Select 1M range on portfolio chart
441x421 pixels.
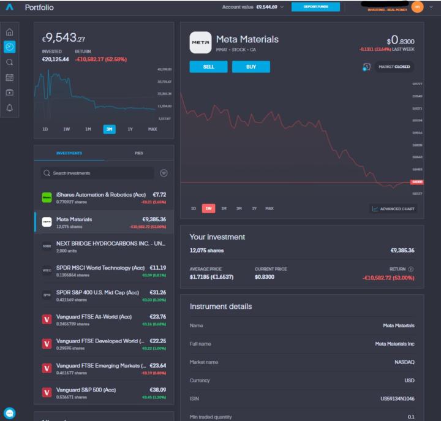pyautogui.click(x=88, y=129)
